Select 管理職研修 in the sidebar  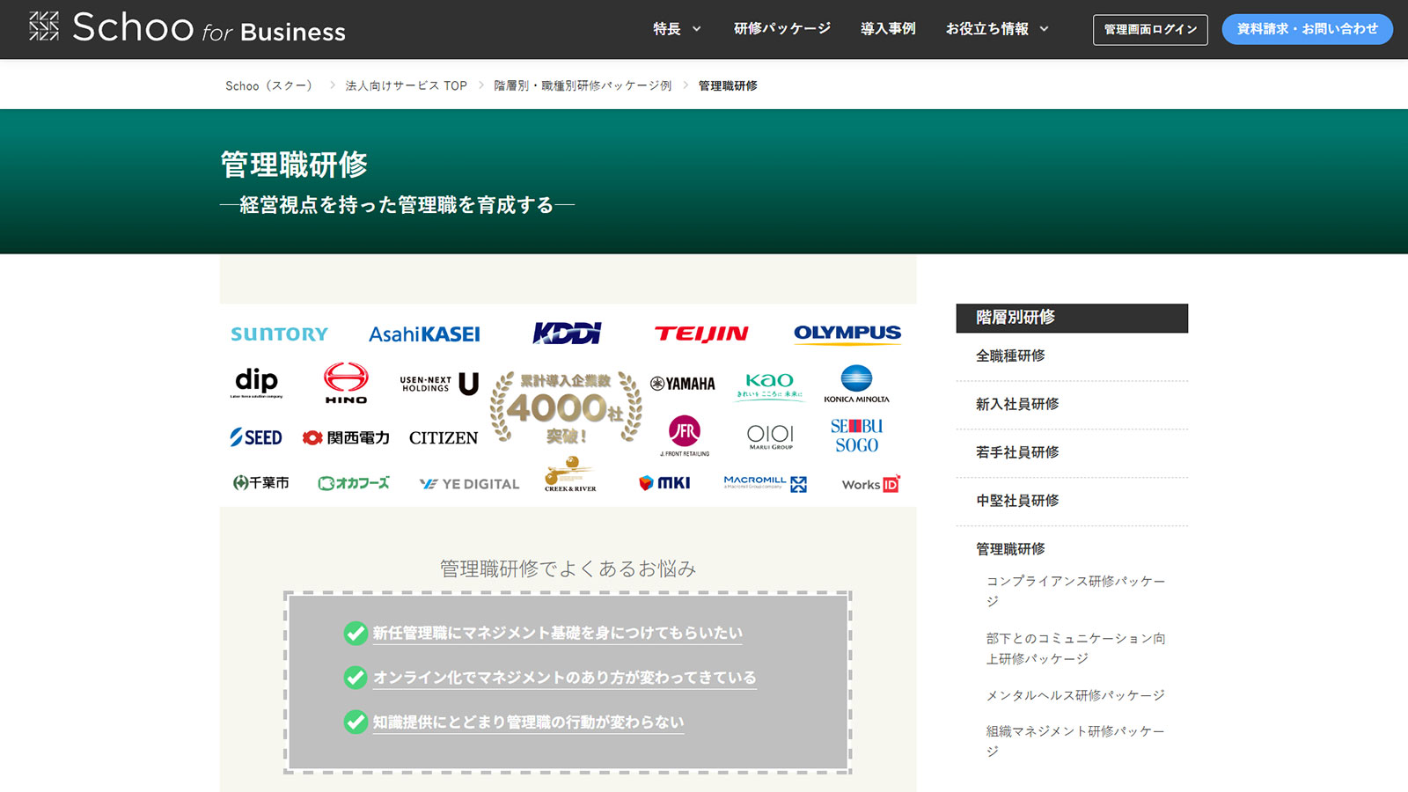[1010, 549]
